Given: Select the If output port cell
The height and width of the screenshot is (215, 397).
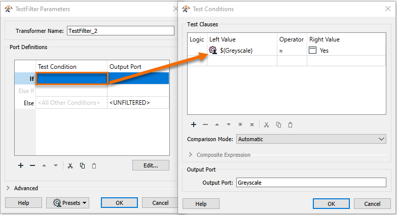Looking at the screenshot, I should tap(138, 78).
